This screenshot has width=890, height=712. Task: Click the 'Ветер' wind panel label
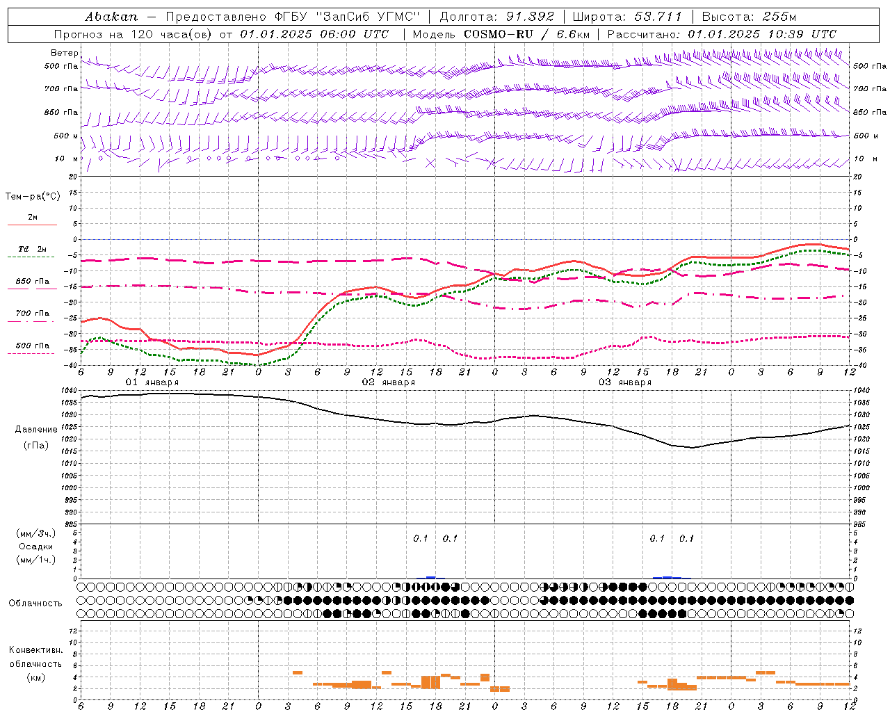pyautogui.click(x=64, y=53)
